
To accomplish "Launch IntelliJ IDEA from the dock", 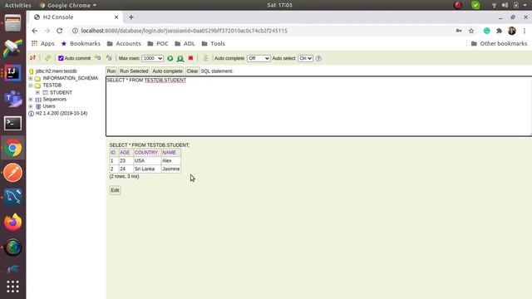I will tap(13, 73).
